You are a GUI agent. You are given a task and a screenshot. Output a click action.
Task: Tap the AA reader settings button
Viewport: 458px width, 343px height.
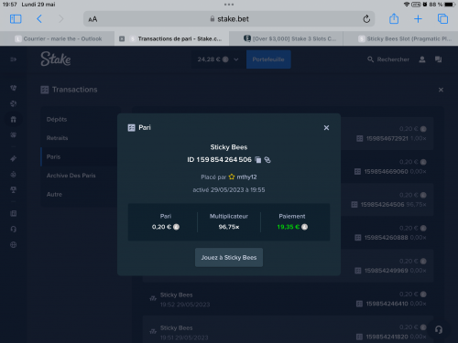tap(93, 19)
